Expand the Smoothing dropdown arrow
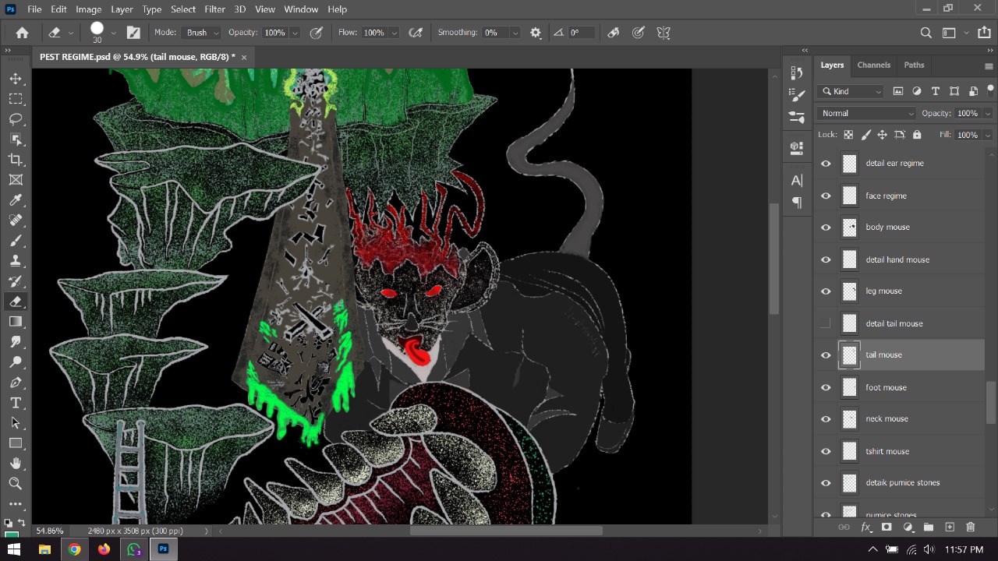 coord(515,33)
